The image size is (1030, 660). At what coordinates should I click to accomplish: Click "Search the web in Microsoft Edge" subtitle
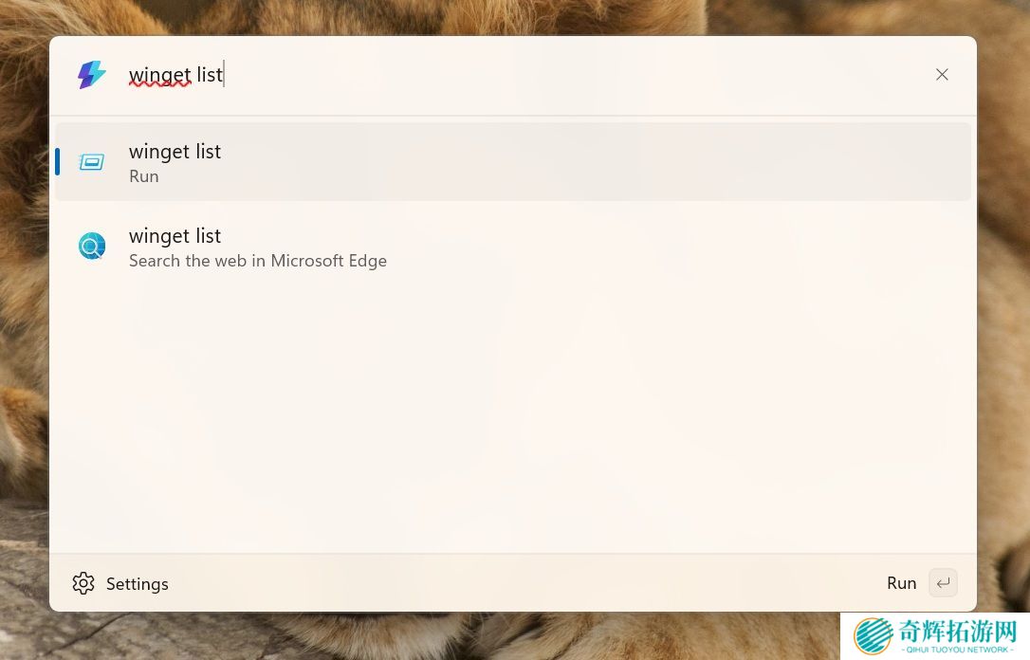click(258, 261)
